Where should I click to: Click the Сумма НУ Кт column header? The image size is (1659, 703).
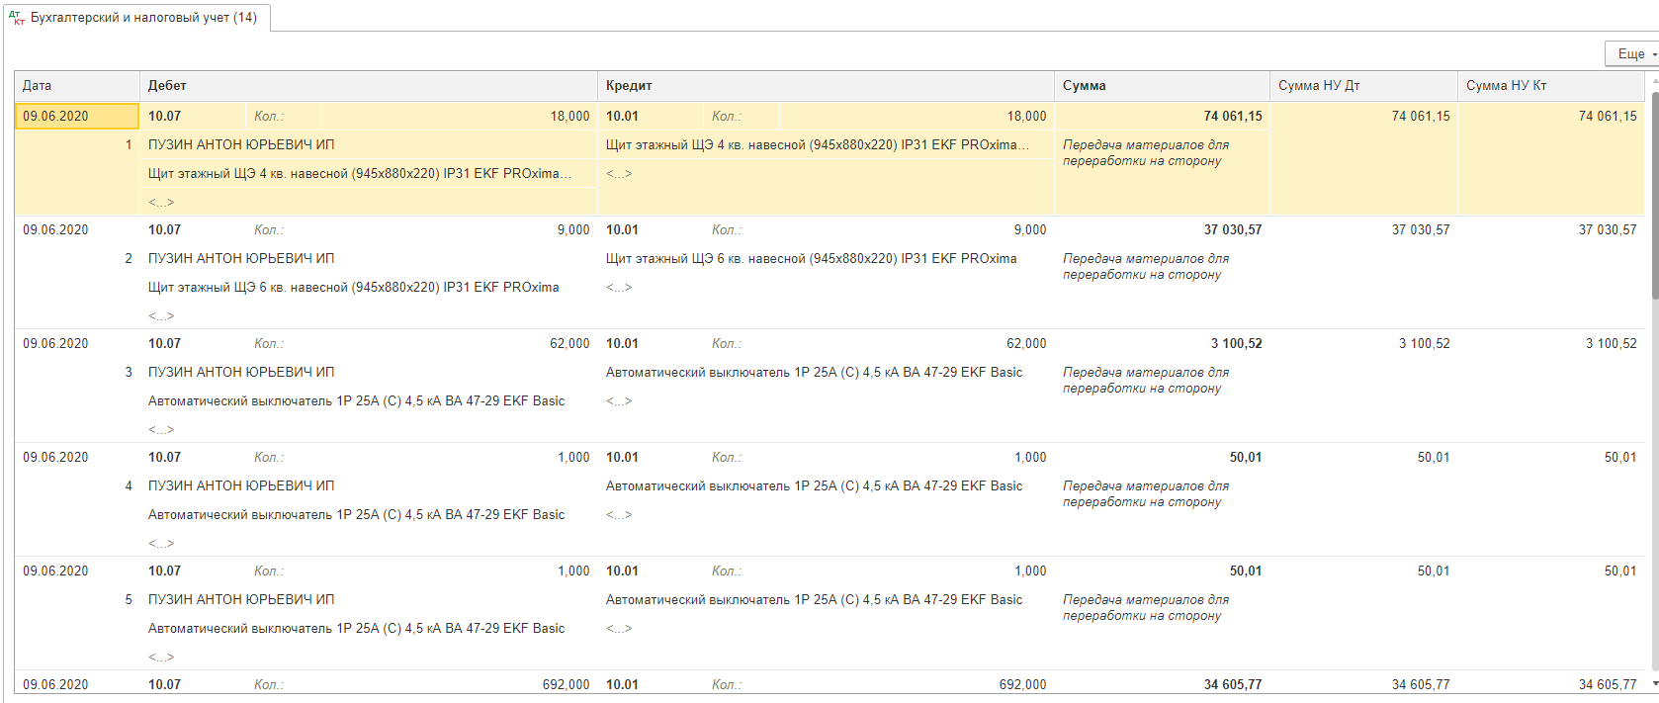coord(1549,86)
